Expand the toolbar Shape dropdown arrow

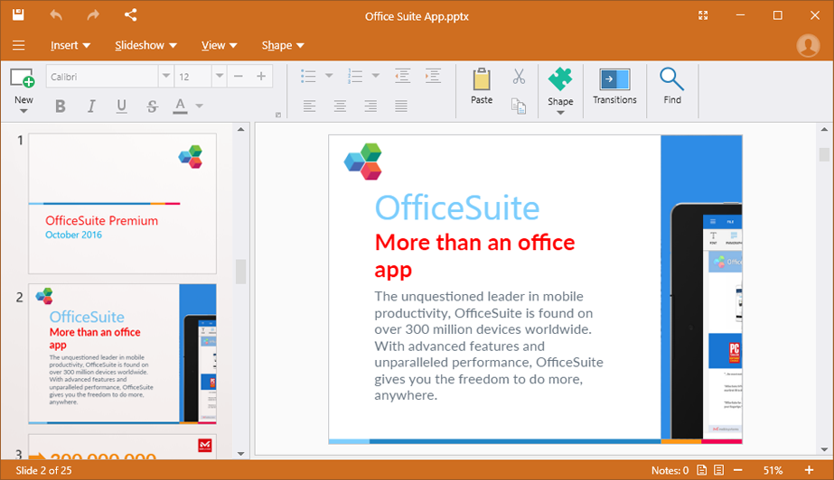(x=560, y=113)
